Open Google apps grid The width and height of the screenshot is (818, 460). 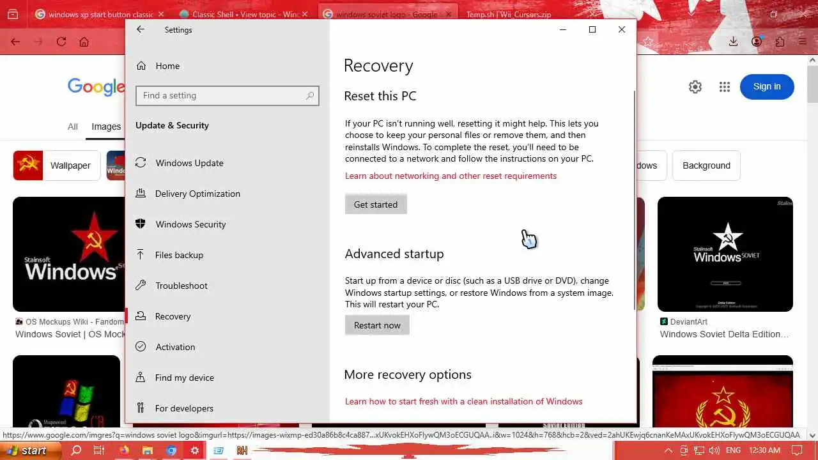[724, 87]
